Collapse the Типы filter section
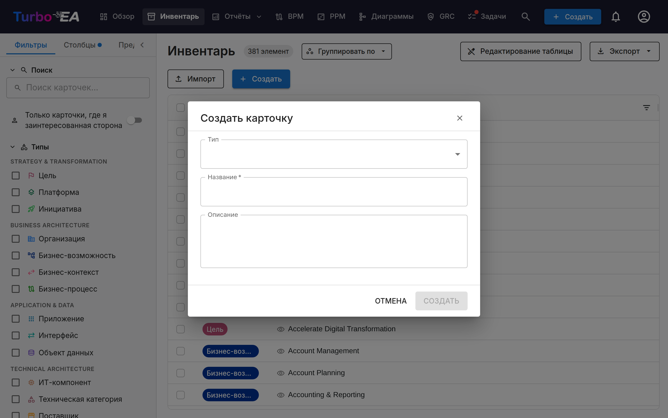668x418 pixels. 13,147
